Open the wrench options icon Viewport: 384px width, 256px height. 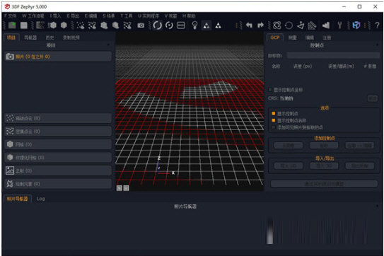tap(339, 25)
